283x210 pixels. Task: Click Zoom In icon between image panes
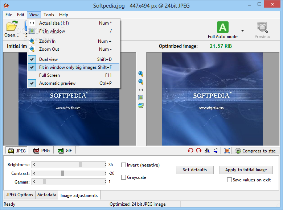[141, 74]
